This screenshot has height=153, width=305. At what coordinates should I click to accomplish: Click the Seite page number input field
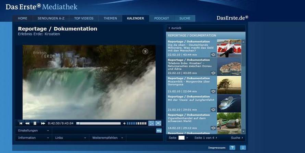181,138
